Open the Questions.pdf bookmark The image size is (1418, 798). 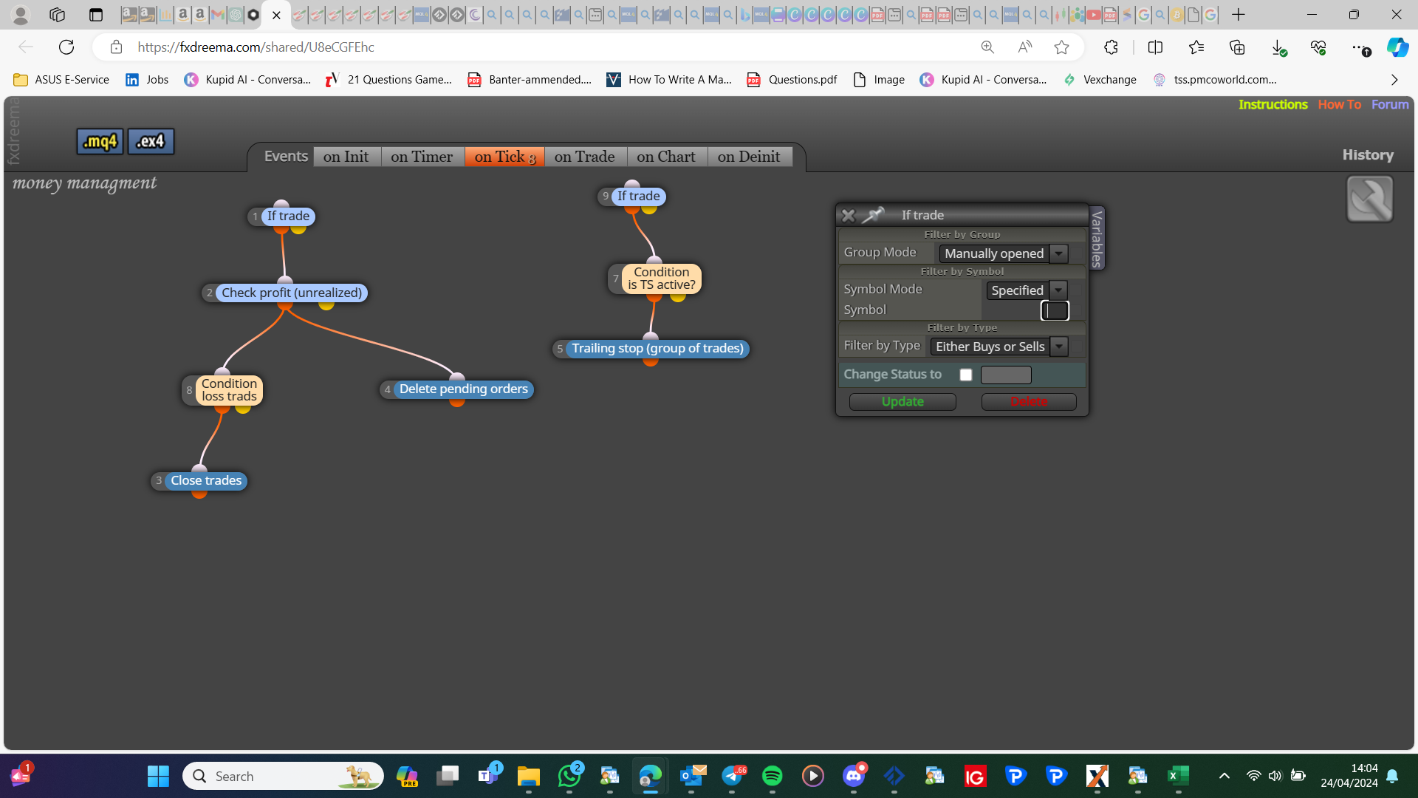tap(792, 80)
